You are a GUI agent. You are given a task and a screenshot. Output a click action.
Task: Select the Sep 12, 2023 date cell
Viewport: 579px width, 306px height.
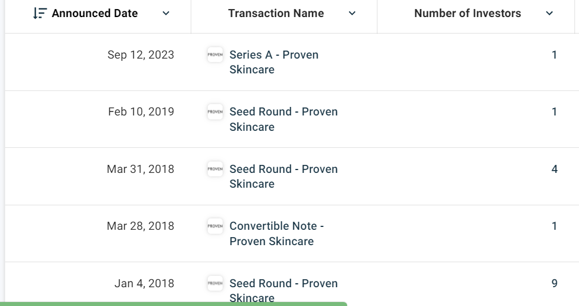141,55
